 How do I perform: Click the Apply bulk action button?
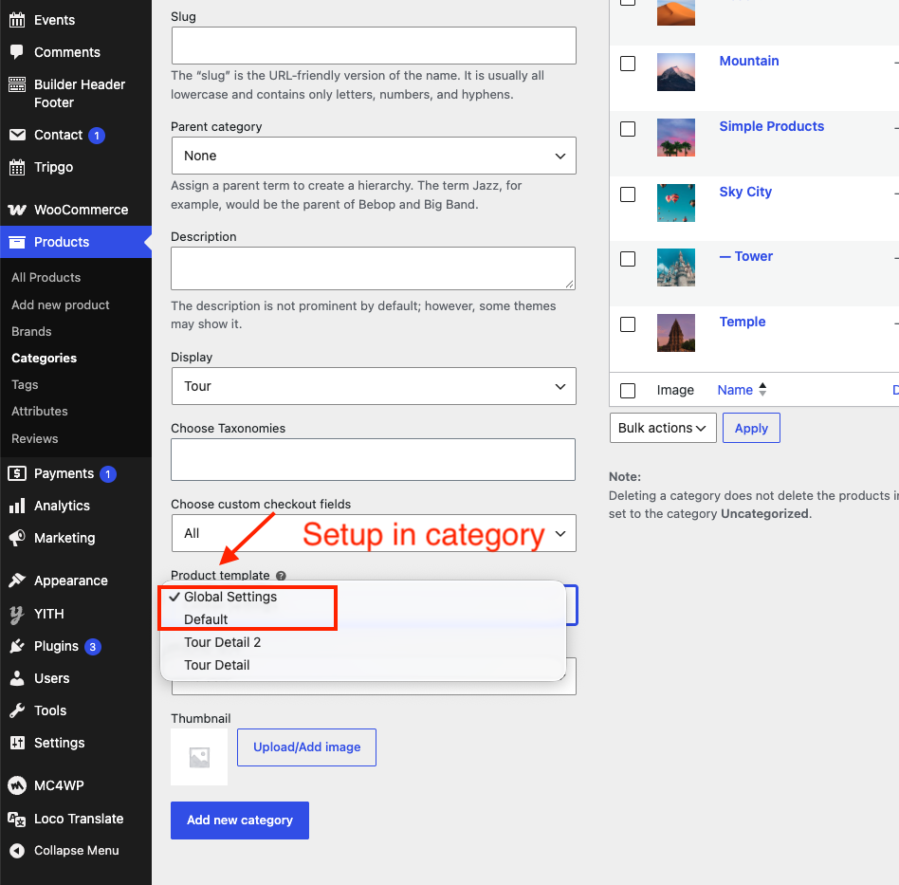click(x=751, y=428)
